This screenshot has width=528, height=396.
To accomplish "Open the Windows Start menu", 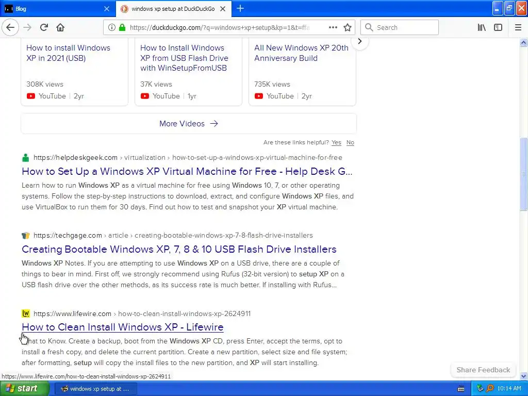I will pos(25,389).
